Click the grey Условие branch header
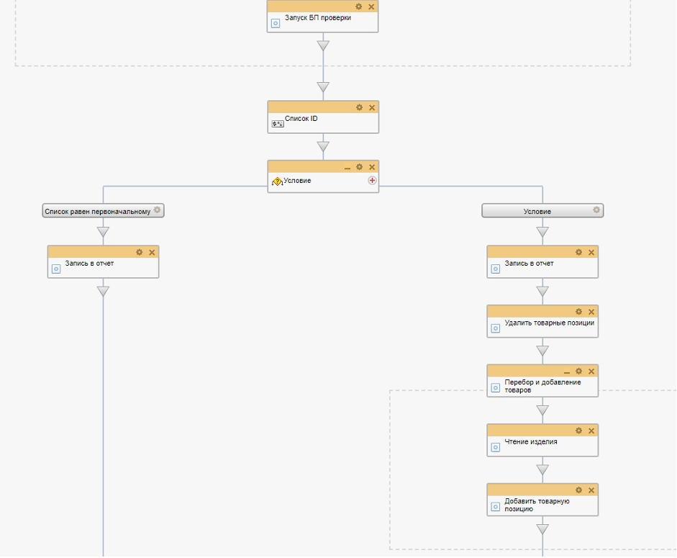 tap(537, 211)
